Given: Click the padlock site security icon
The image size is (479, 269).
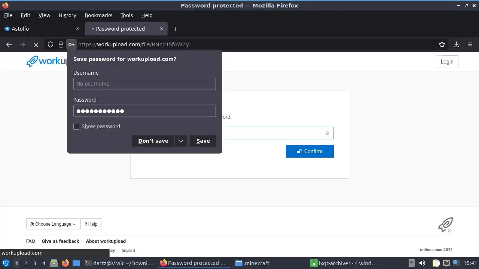Looking at the screenshot, I should tap(61, 44).
